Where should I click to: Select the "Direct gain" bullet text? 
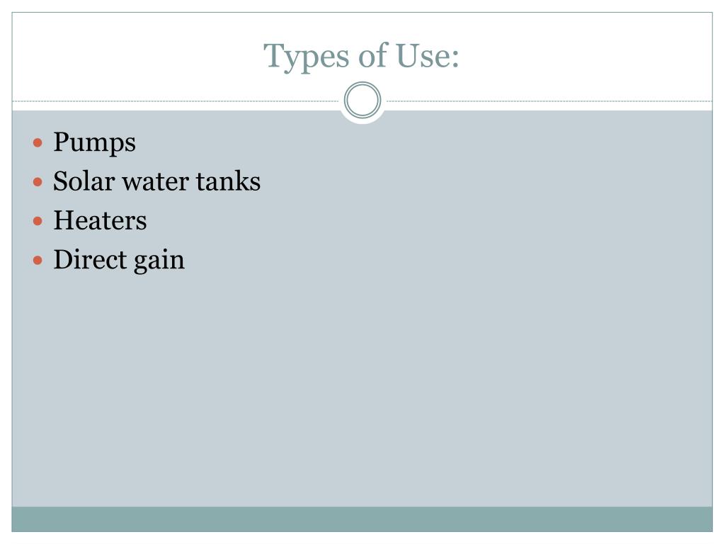pyautogui.click(x=119, y=259)
